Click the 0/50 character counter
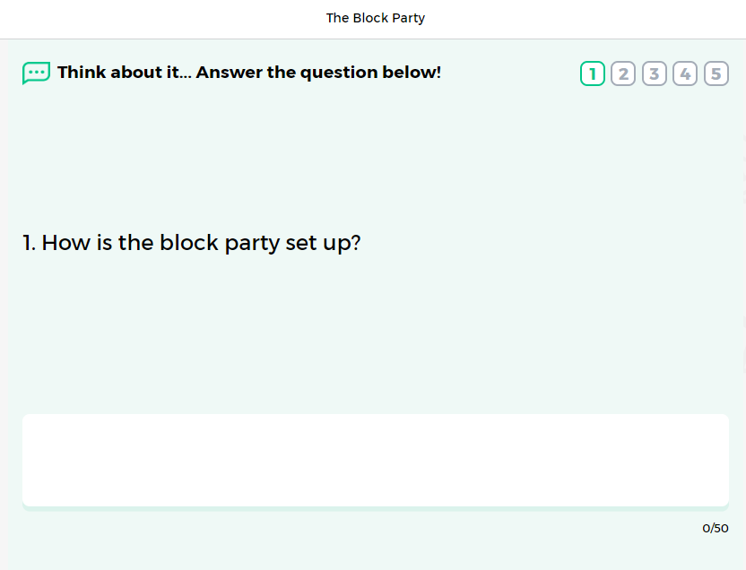The width and height of the screenshot is (746, 570). point(715,529)
